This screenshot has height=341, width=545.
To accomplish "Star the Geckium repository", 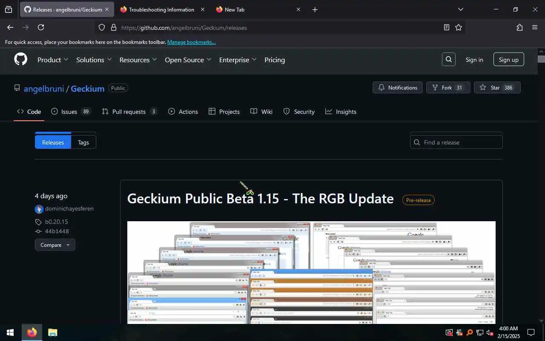I will coord(497,87).
